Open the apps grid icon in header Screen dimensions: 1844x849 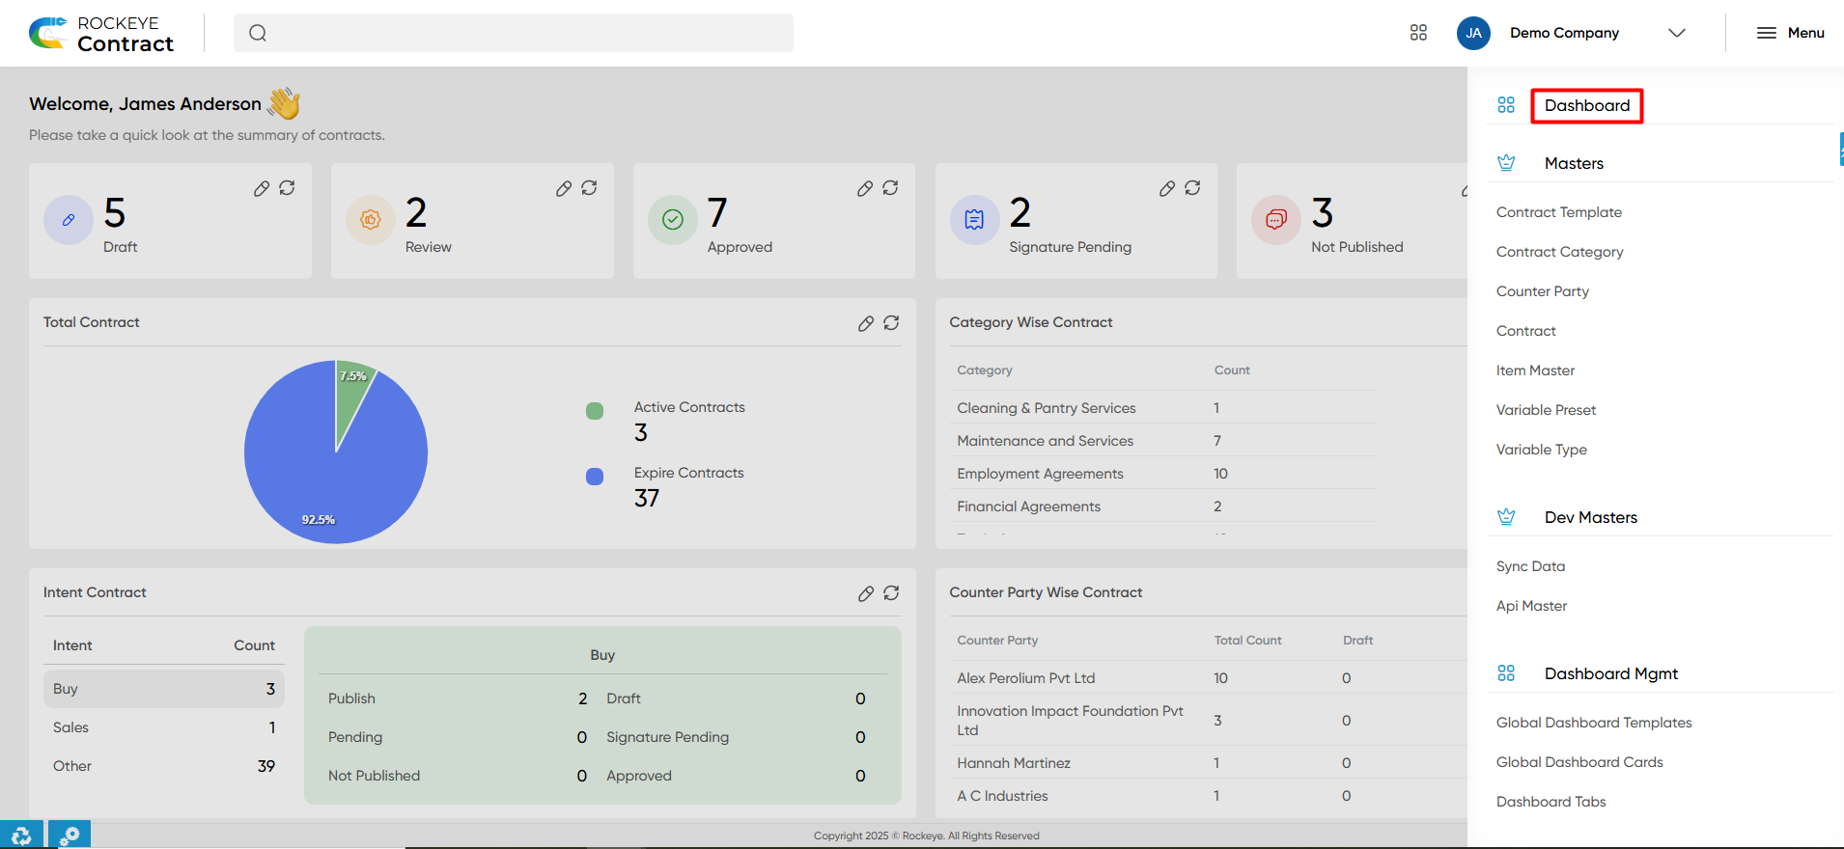coord(1418,33)
